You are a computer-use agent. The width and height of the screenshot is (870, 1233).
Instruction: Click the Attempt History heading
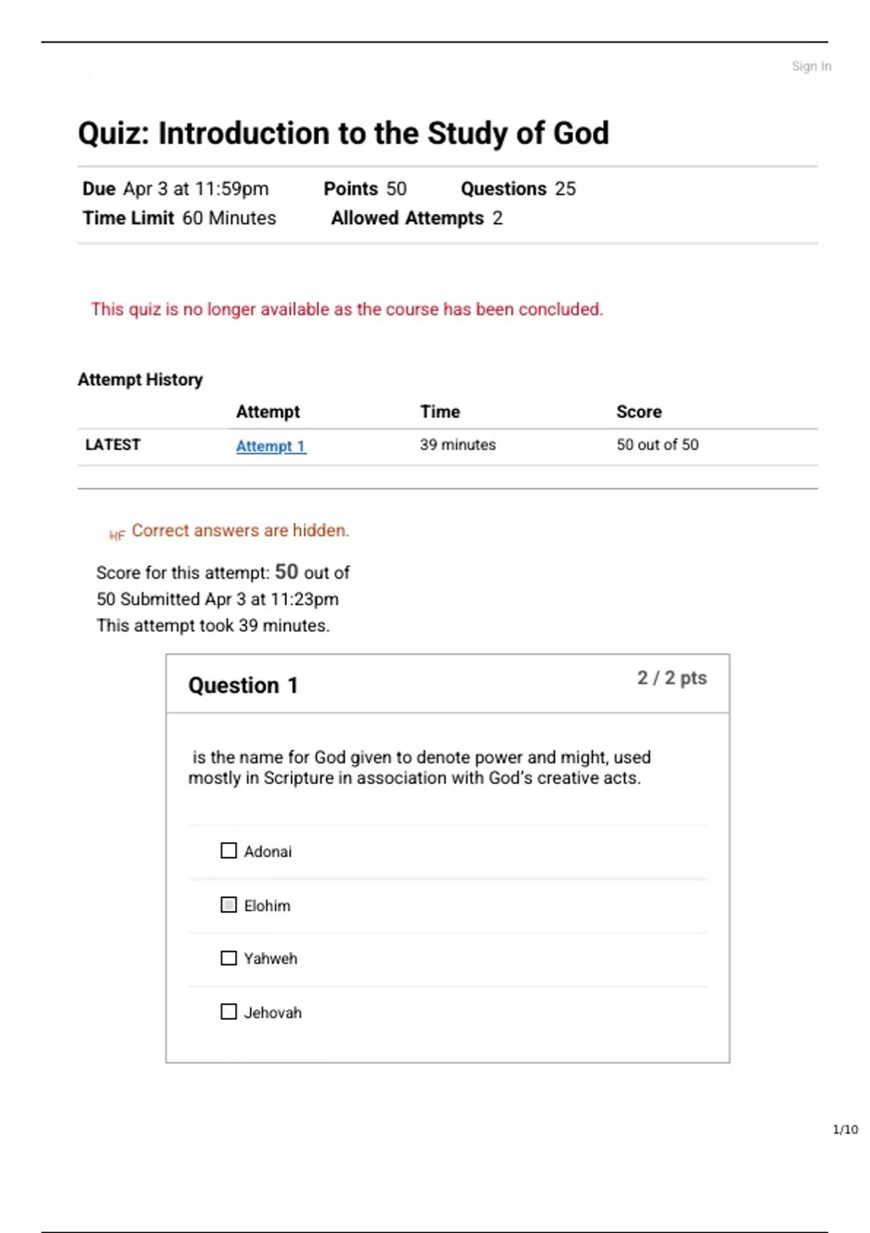tap(140, 379)
